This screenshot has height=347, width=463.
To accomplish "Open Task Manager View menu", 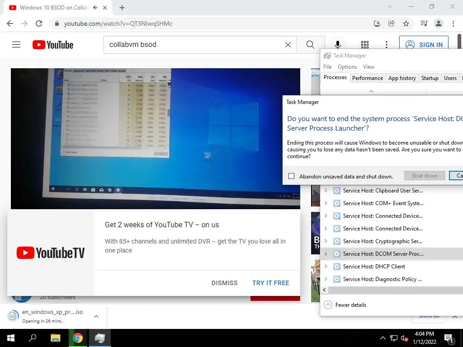I will pyautogui.click(x=369, y=67).
